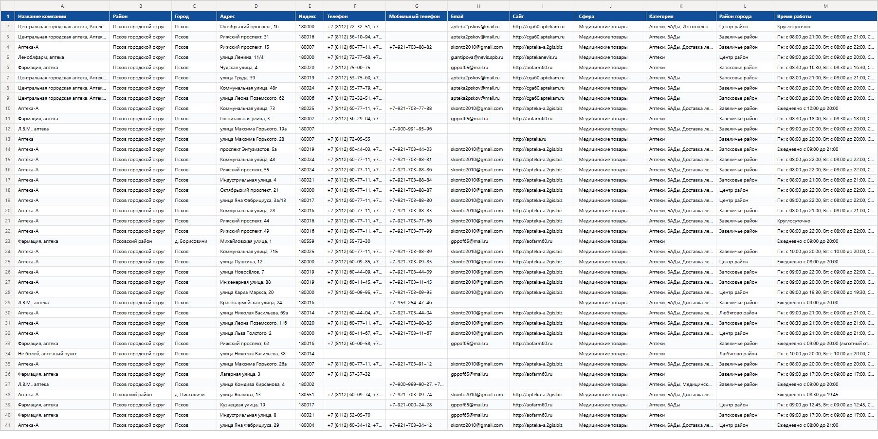Select the 'Аптеки, БАДы, Изготовлен...' category cell
This screenshot has height=439, width=878.
point(681,26)
